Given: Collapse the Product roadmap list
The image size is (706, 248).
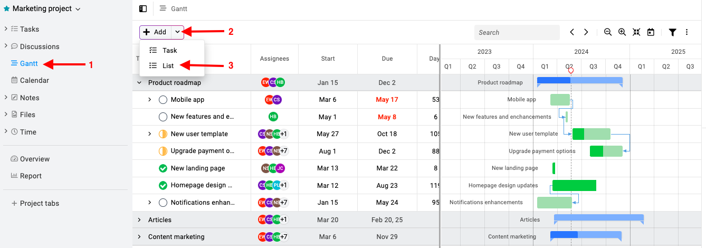Looking at the screenshot, I should pos(139,83).
